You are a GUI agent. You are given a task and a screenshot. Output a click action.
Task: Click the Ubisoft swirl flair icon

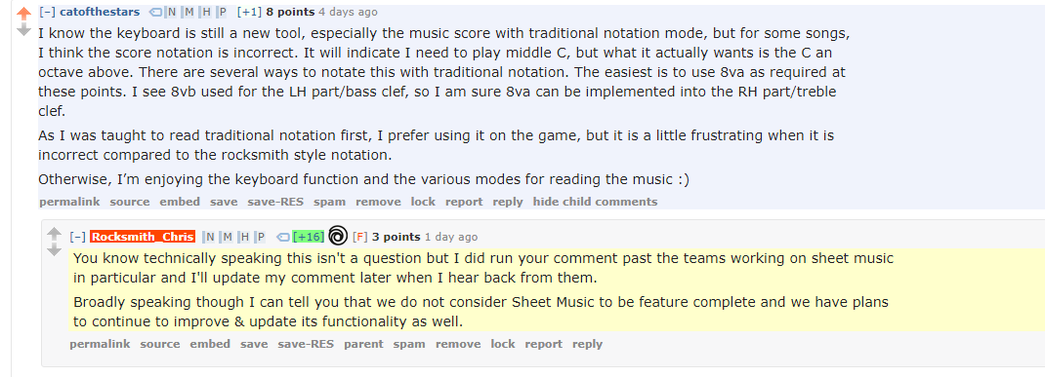tap(338, 236)
